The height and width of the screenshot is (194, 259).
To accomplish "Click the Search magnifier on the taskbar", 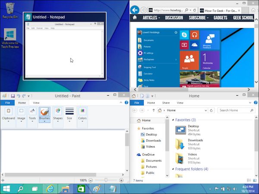I will pos(20,188).
